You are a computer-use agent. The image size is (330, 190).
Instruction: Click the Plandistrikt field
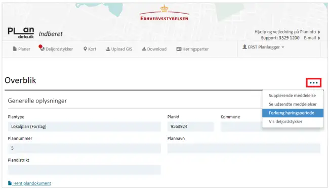point(85,170)
